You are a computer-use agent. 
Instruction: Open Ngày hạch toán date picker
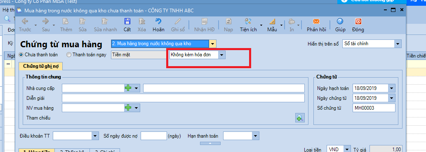click(391, 88)
